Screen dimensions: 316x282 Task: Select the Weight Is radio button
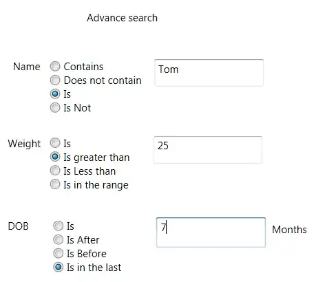click(x=55, y=143)
